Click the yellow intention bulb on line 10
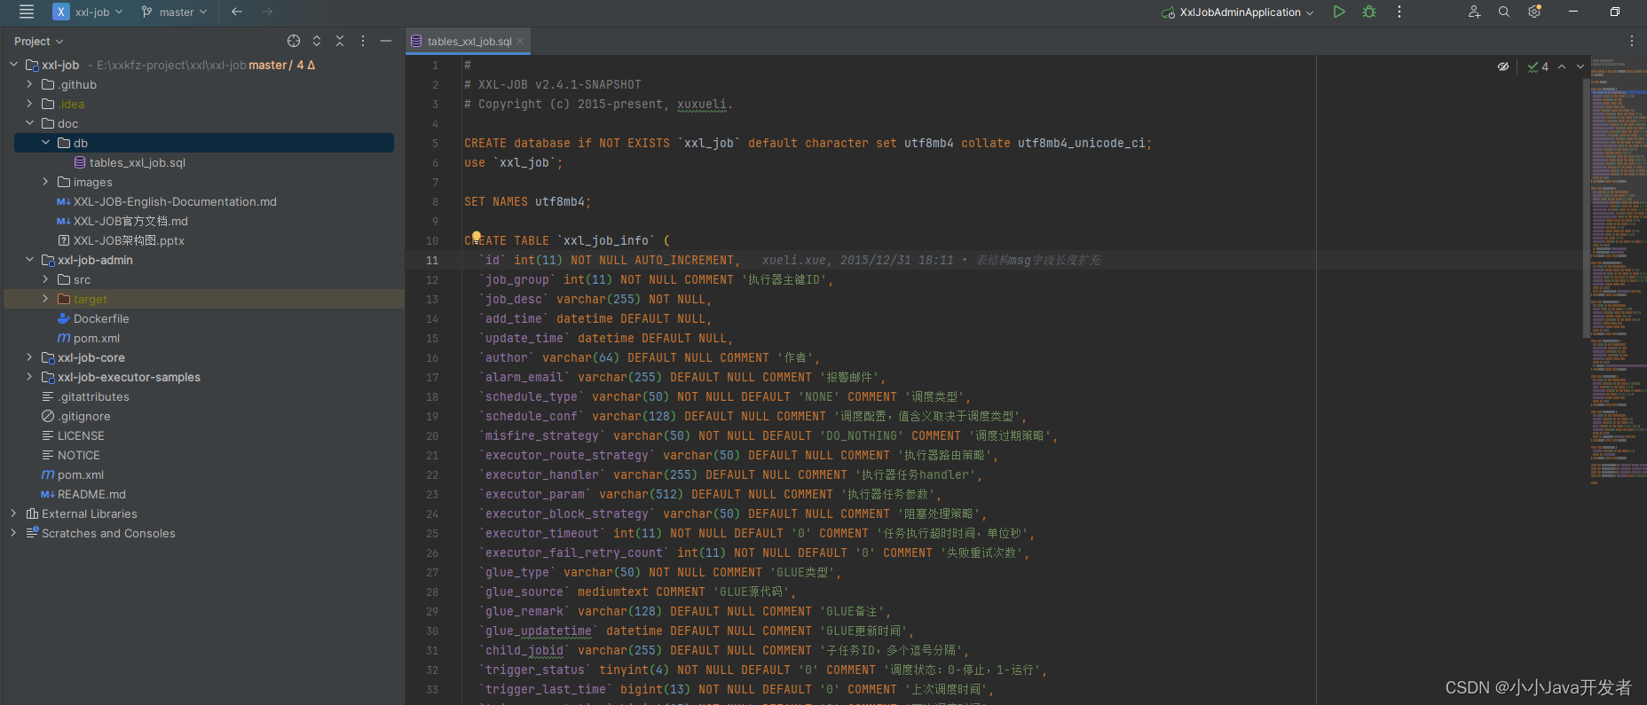The image size is (1647, 705). pos(477,236)
